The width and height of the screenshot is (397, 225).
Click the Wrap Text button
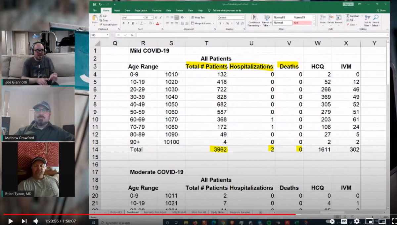[198, 18]
